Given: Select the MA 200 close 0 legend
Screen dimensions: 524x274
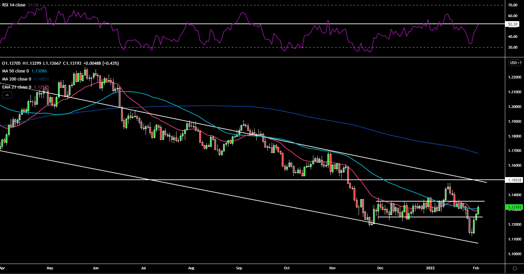Looking at the screenshot, I should [17, 79].
